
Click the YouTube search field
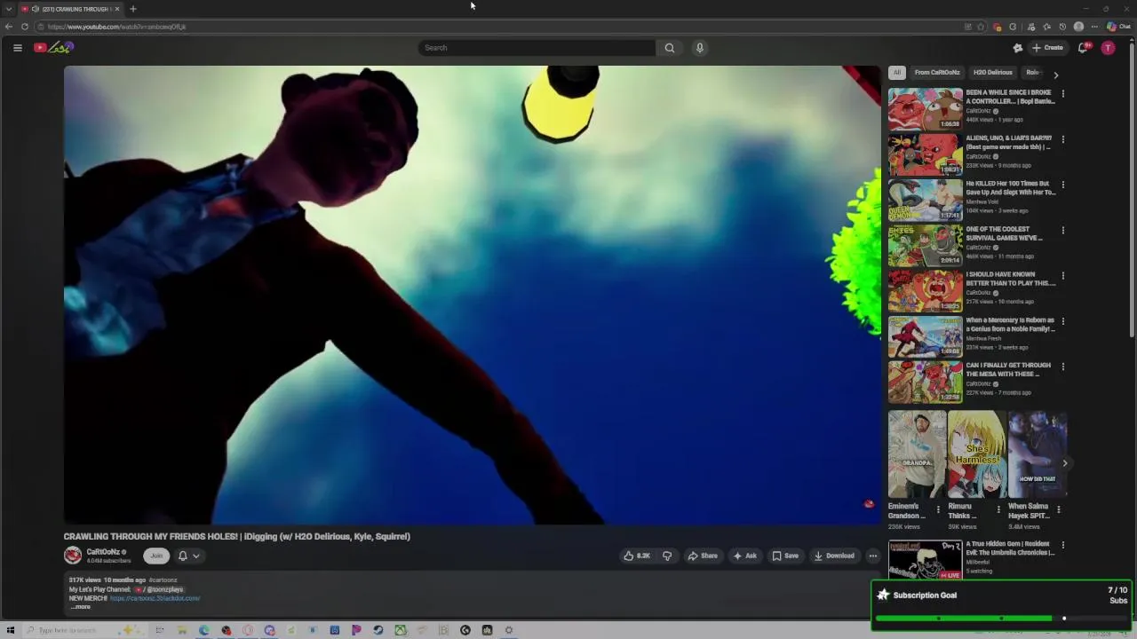[537, 48]
